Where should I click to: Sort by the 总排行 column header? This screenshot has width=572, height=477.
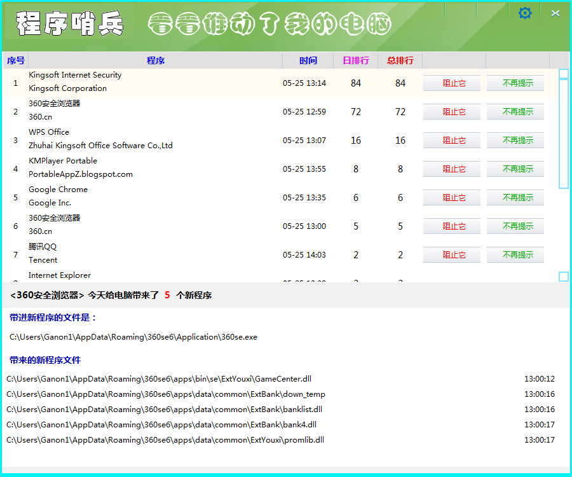pos(400,60)
